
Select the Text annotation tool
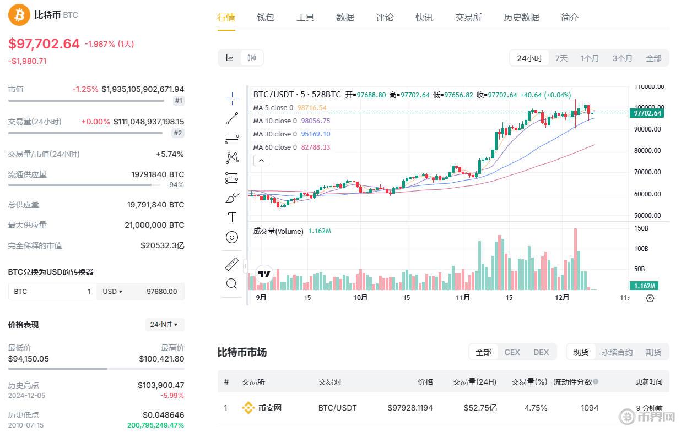[232, 217]
